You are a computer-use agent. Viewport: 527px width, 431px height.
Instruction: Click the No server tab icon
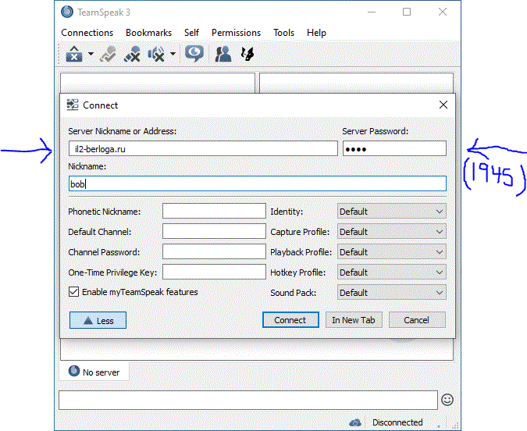(x=74, y=371)
